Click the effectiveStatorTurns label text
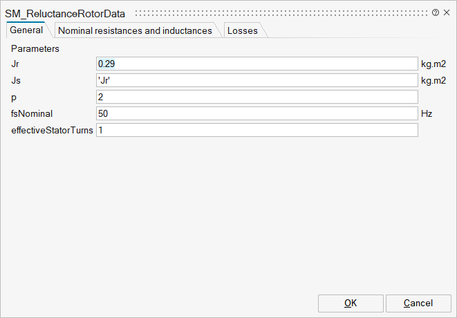The width and height of the screenshot is (457, 318). (53, 130)
